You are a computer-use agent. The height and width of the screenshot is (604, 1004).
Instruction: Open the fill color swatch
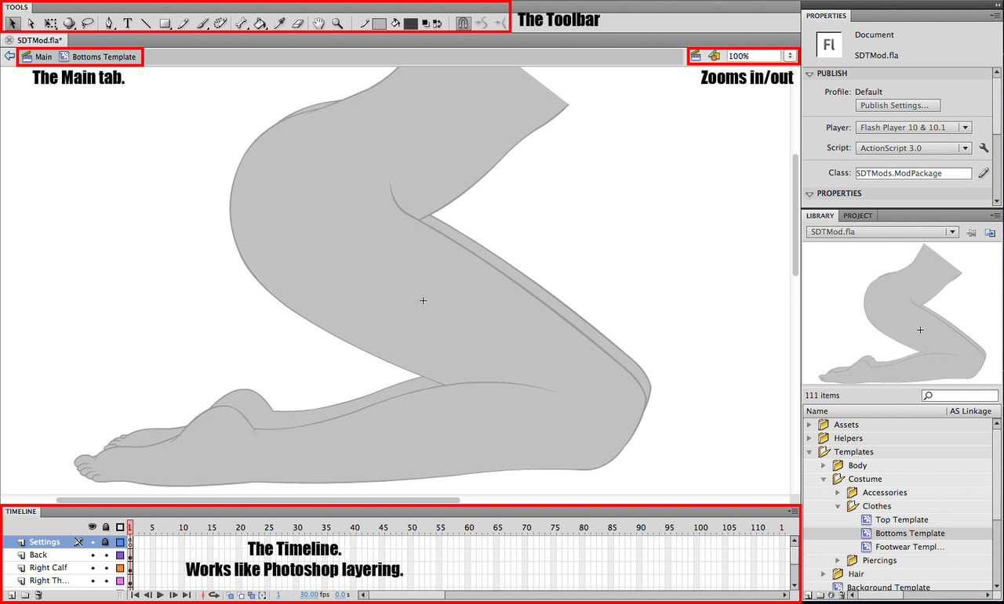click(x=410, y=24)
